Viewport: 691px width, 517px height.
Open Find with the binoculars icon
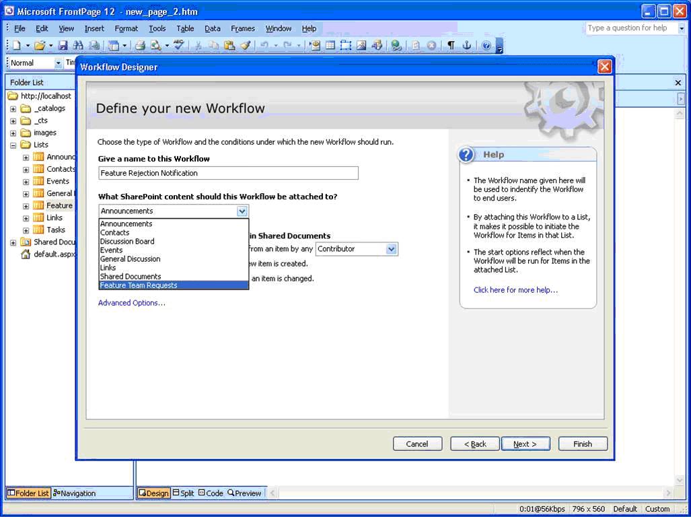[x=78, y=45]
